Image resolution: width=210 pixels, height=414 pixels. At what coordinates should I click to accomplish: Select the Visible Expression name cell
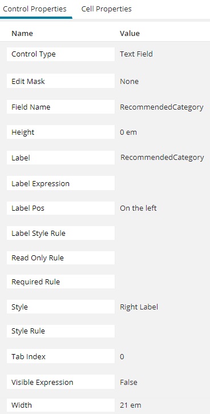point(60,382)
